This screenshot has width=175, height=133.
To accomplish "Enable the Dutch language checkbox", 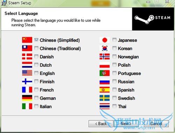I will 36,65.
